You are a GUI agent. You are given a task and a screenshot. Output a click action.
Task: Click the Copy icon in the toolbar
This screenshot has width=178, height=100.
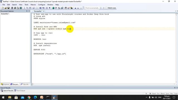coord(27,8)
